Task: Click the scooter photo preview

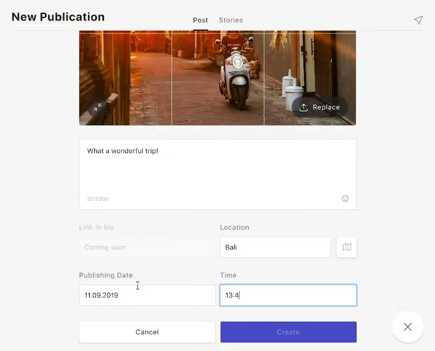Action: pyautogui.click(x=217, y=78)
